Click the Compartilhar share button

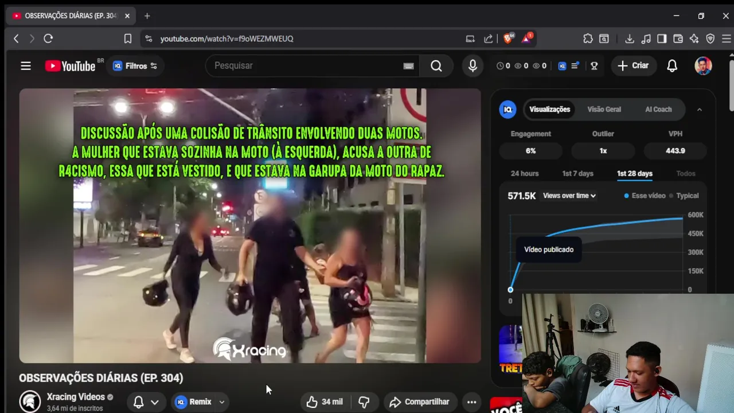tap(419, 402)
